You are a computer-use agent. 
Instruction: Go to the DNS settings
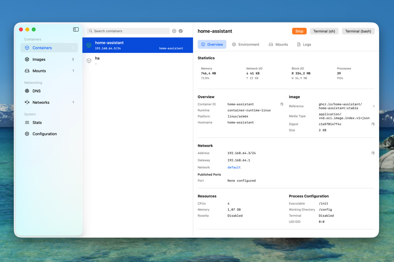tap(36, 91)
